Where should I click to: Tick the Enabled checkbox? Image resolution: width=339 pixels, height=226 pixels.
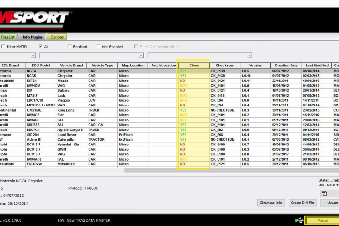(69, 47)
